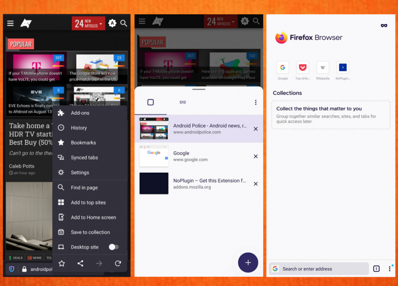Tap the POPULAR label in left screen
Screen dimensions: 398x286
click(x=21, y=44)
